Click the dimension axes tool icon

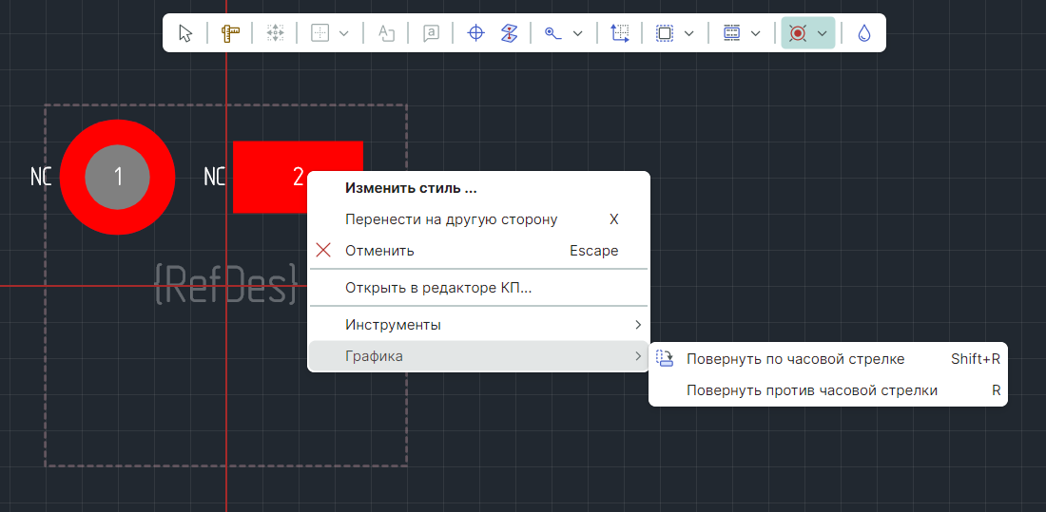coord(620,32)
